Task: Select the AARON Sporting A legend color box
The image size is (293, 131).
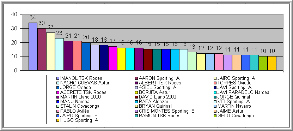Action: click(x=137, y=78)
